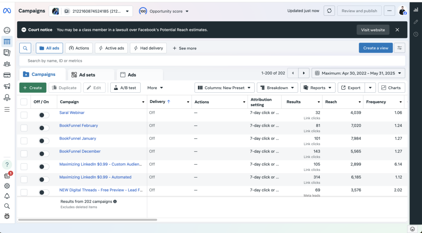Open Billing card icon in sidebar
The height and width of the screenshot is (233, 422).
click(7, 75)
